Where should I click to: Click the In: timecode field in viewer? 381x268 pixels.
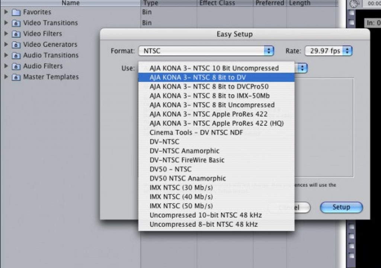[373, 23]
